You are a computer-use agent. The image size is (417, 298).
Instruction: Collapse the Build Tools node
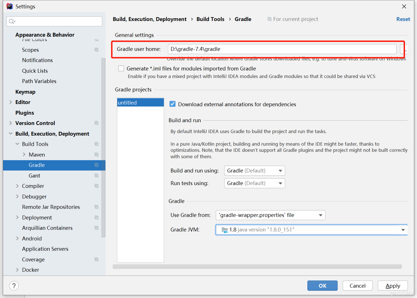pos(17,144)
